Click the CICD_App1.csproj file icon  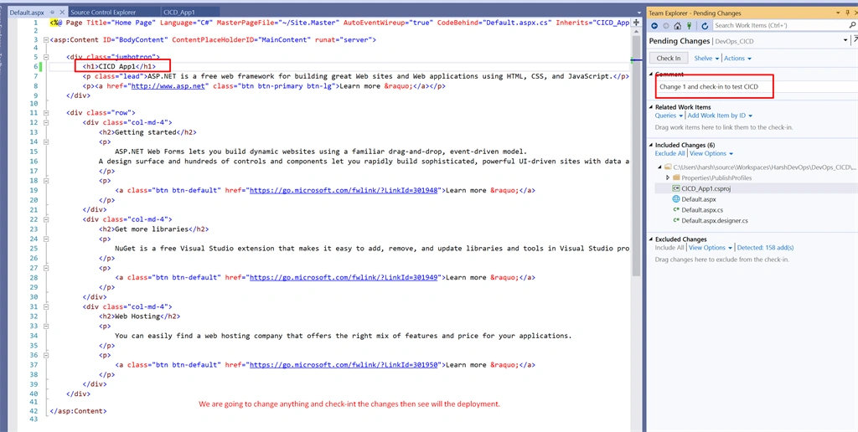(x=676, y=188)
